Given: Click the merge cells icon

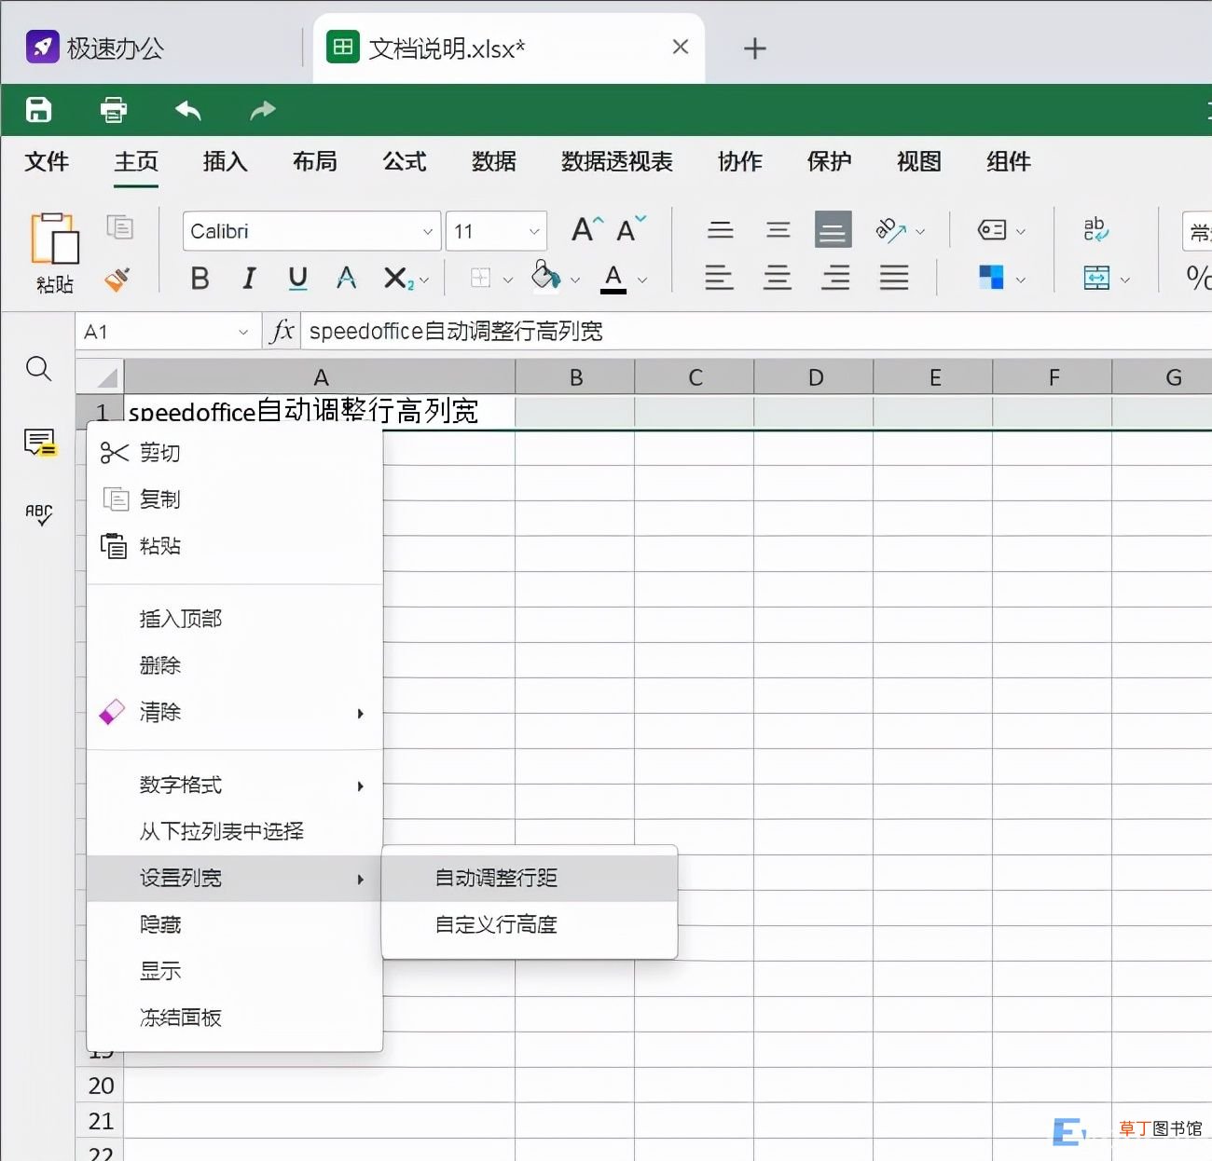Looking at the screenshot, I should pos(1096,278).
